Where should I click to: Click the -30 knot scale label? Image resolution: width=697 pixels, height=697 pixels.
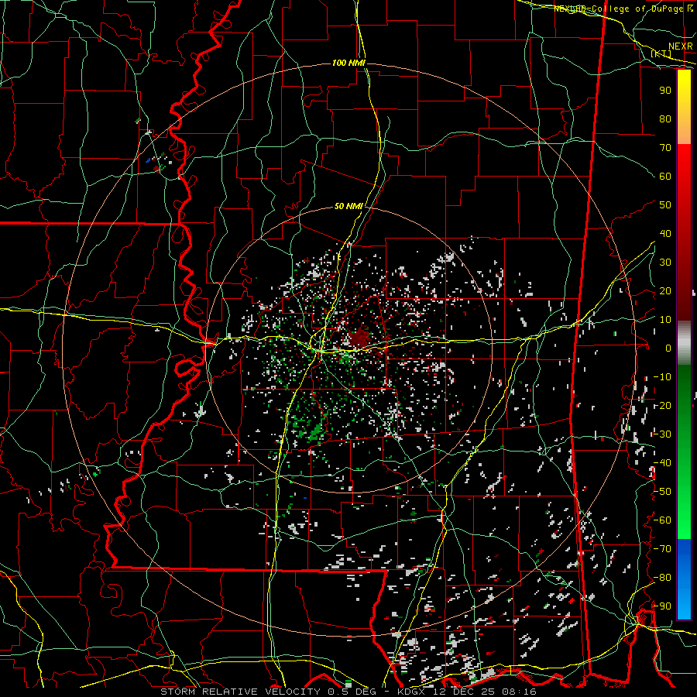coord(662,434)
